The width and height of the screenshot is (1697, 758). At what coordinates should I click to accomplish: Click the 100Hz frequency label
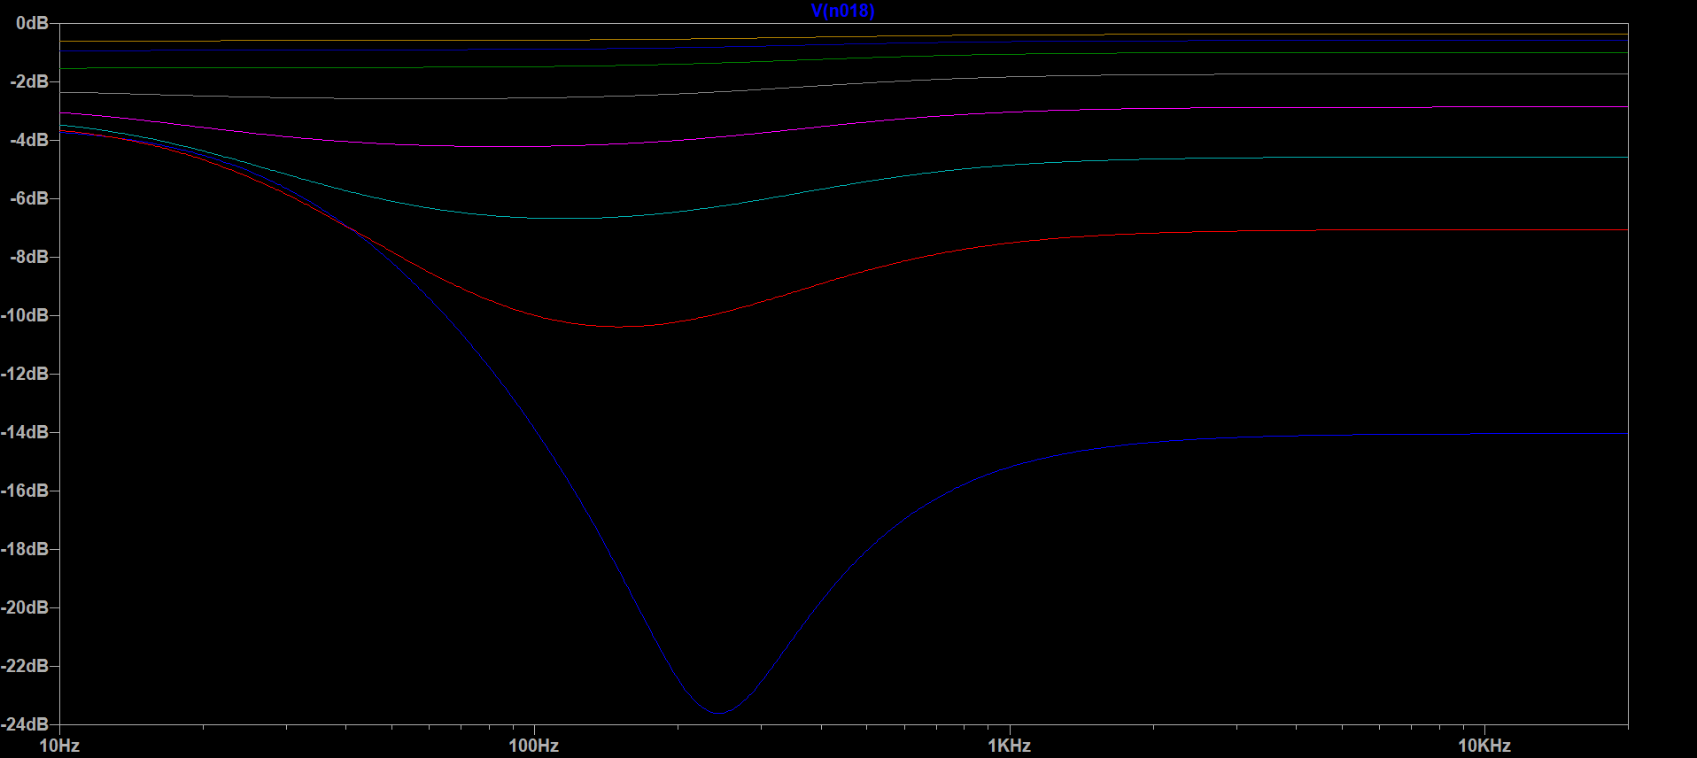tap(534, 746)
